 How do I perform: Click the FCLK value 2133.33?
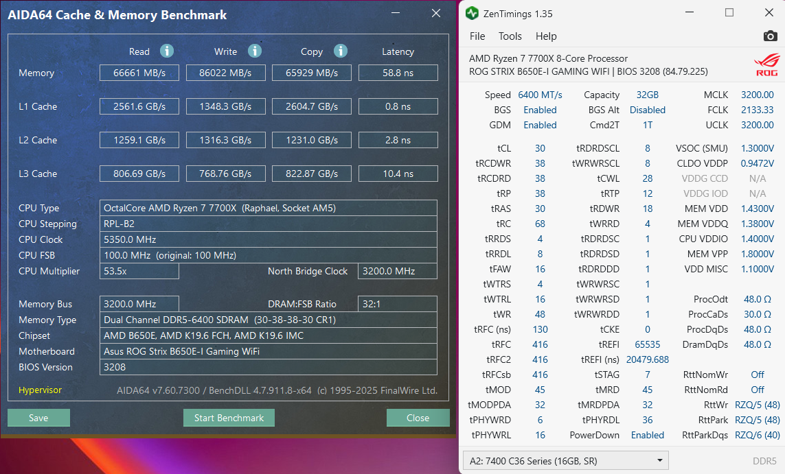coord(757,110)
